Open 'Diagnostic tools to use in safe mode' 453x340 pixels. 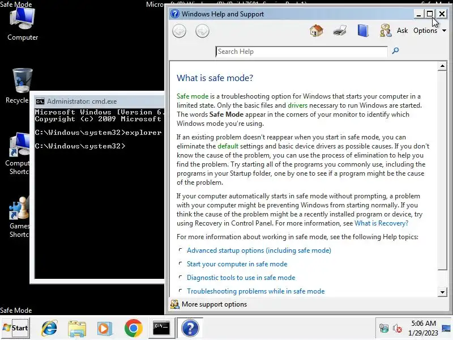[241, 278]
